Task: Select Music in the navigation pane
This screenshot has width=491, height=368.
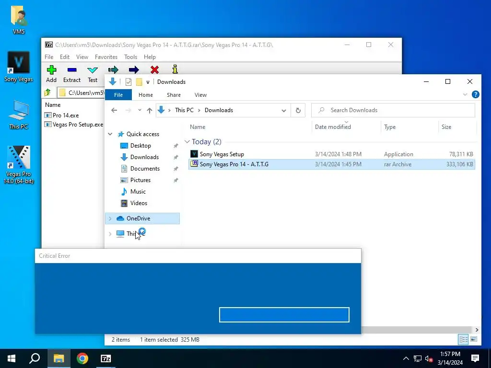Action: click(138, 192)
